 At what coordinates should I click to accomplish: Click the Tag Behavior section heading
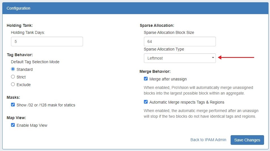(20, 55)
